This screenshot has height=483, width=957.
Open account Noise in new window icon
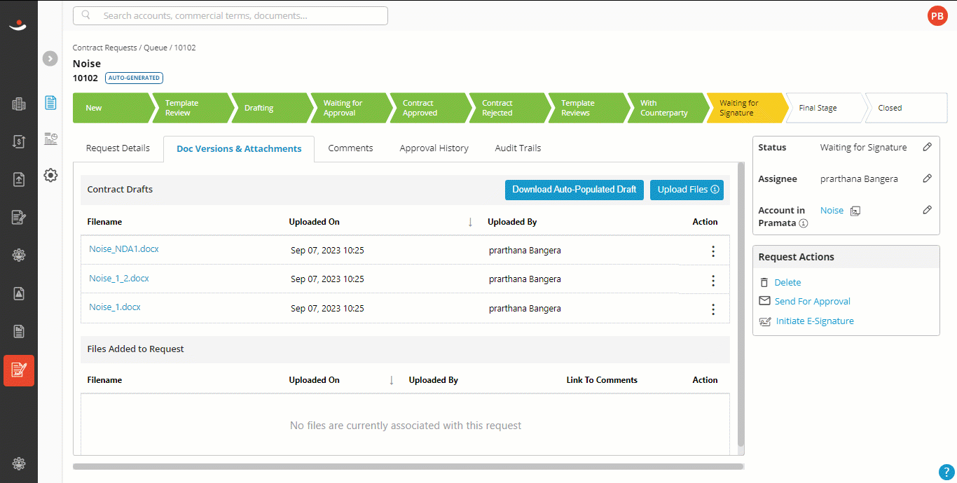[x=855, y=211]
